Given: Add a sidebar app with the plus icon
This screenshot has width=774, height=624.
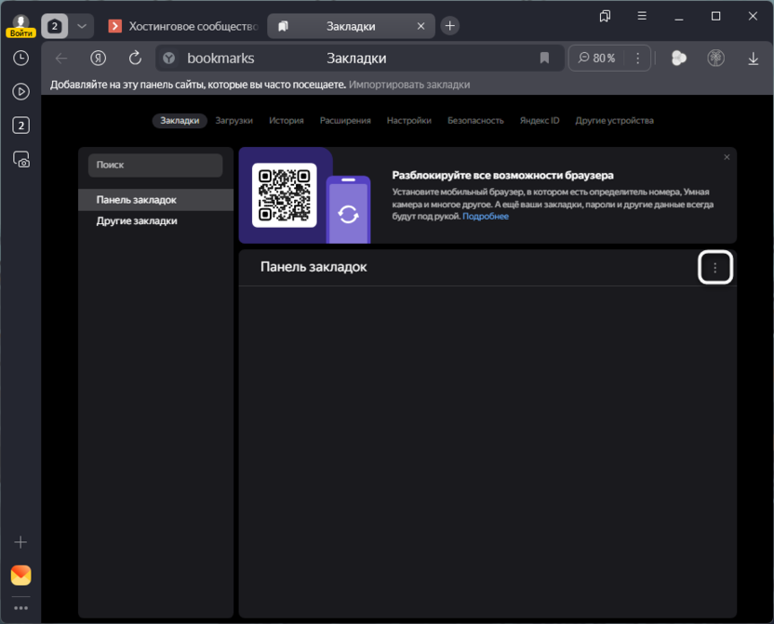Looking at the screenshot, I should click(x=20, y=542).
